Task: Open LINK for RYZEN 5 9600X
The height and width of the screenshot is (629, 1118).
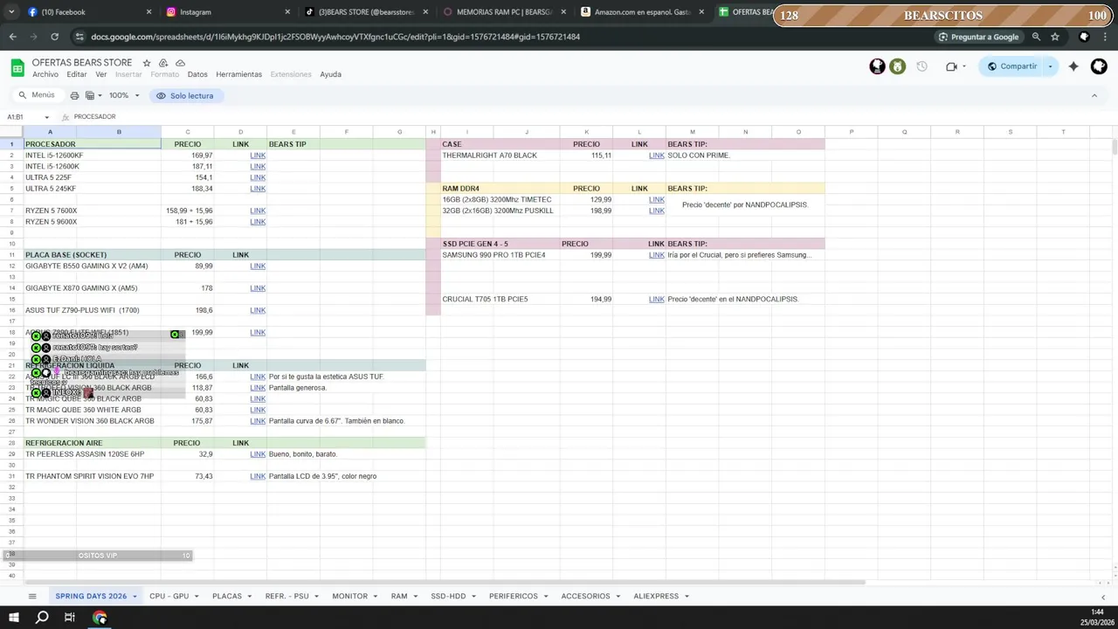Action: coord(258,222)
